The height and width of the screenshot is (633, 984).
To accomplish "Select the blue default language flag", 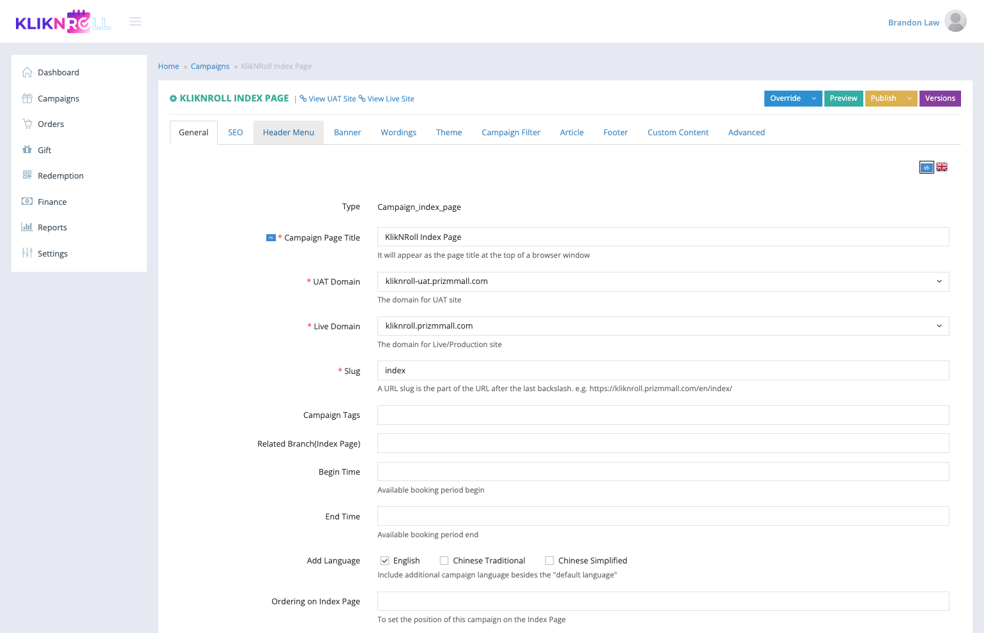I will [x=927, y=167].
